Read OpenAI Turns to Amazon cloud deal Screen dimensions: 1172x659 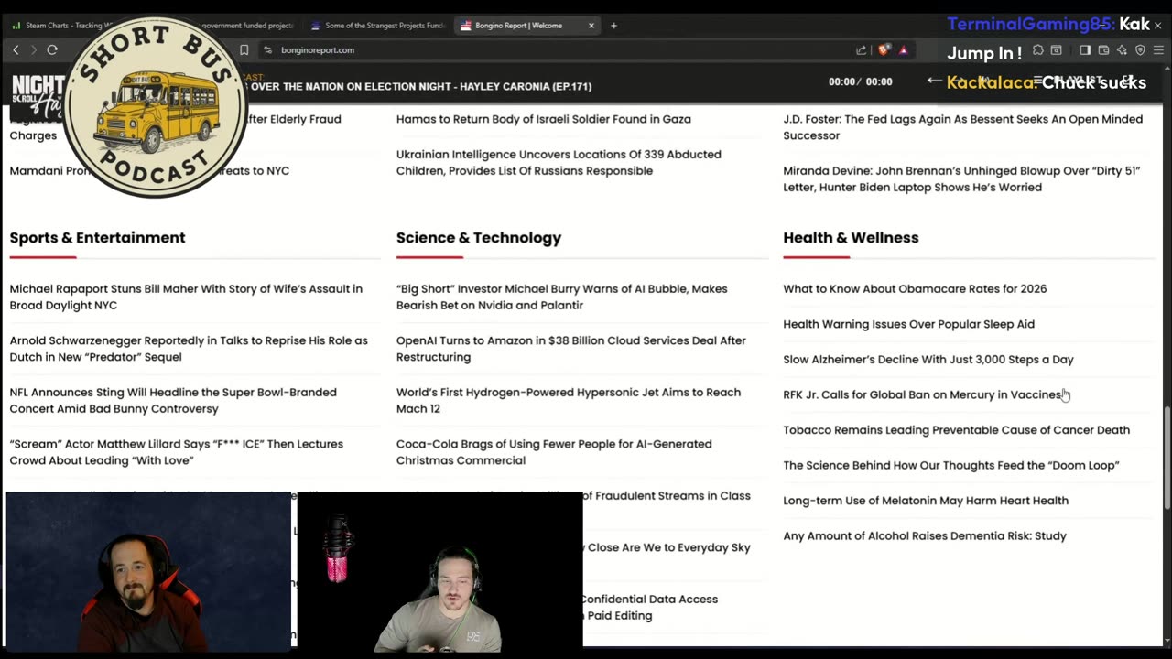571,349
